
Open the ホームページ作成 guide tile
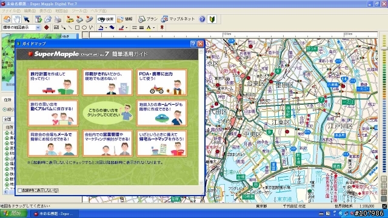[162, 113]
